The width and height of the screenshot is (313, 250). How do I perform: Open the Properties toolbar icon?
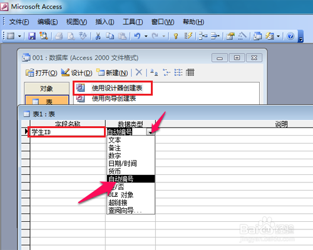click(x=230, y=36)
